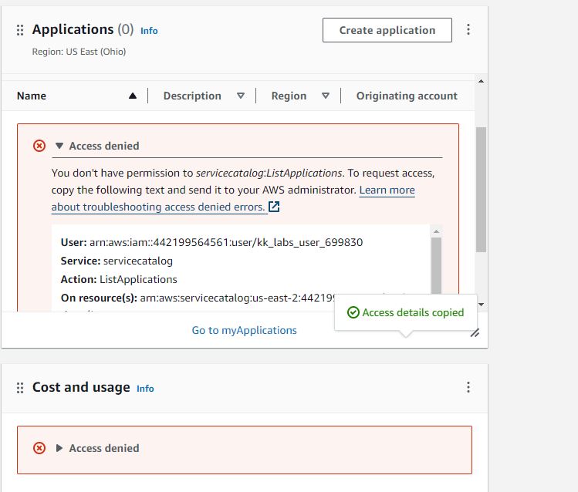The height and width of the screenshot is (492, 578).
Task: Click drag handle of Cost and usage widget
Action: [x=20, y=388]
